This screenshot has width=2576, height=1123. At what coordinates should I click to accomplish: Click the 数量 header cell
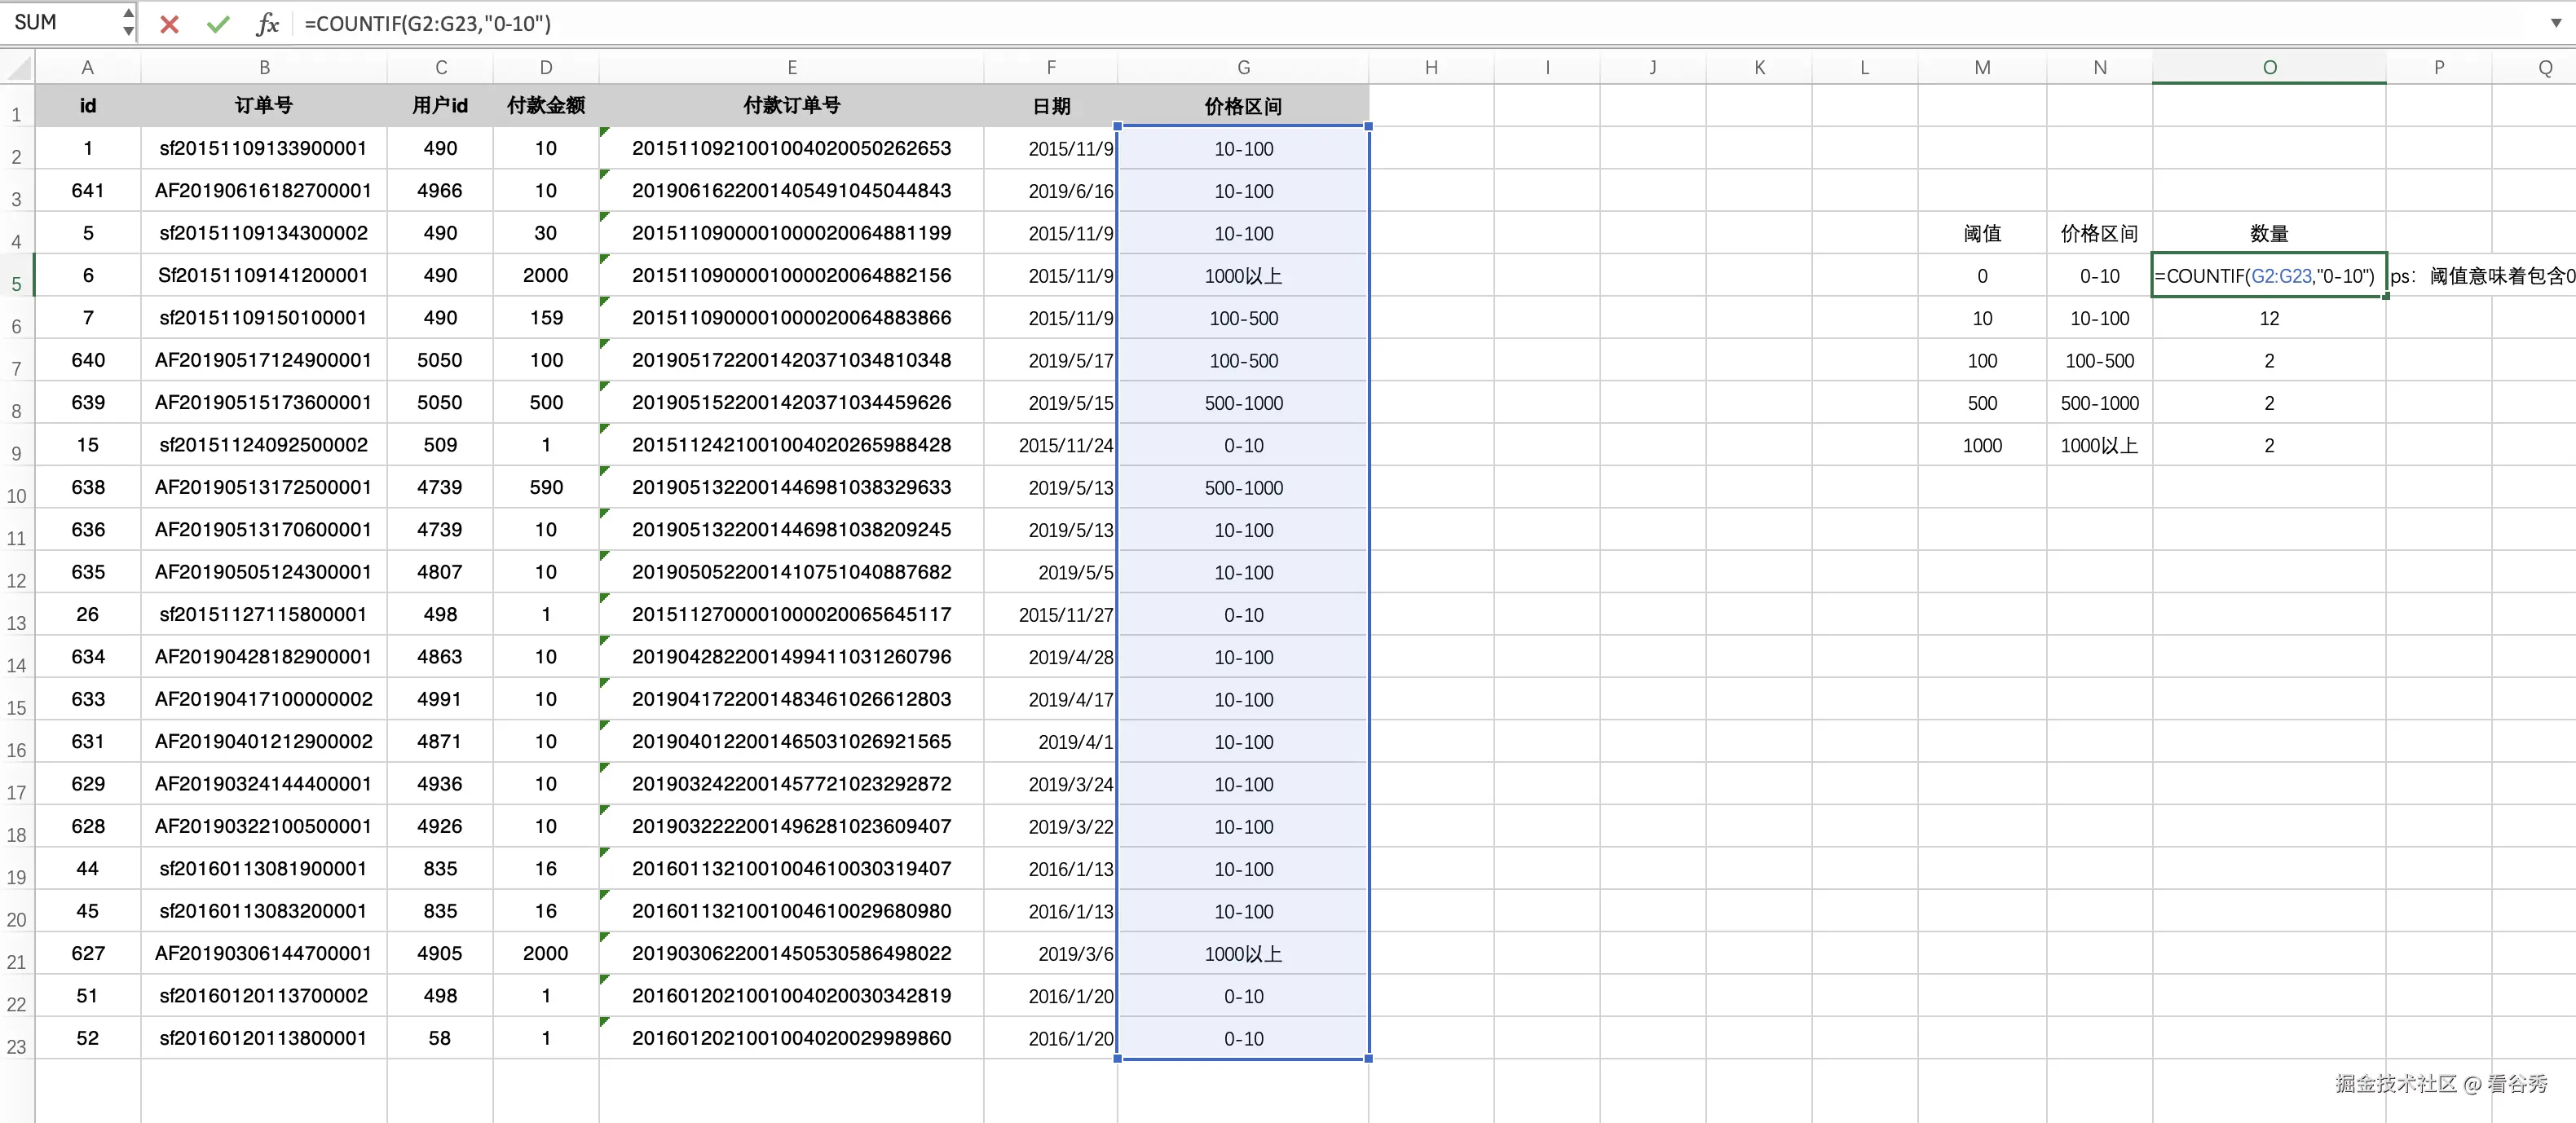[2269, 233]
